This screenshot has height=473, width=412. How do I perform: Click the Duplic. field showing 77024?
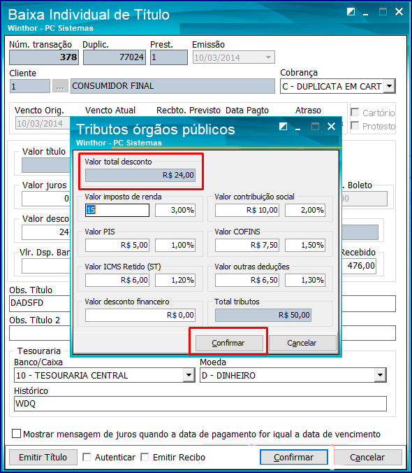[x=115, y=57]
